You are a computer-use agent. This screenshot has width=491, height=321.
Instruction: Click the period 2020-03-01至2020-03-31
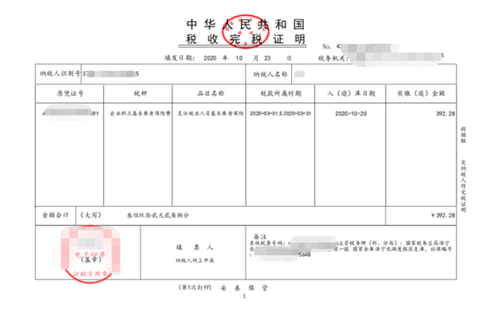coord(281,113)
